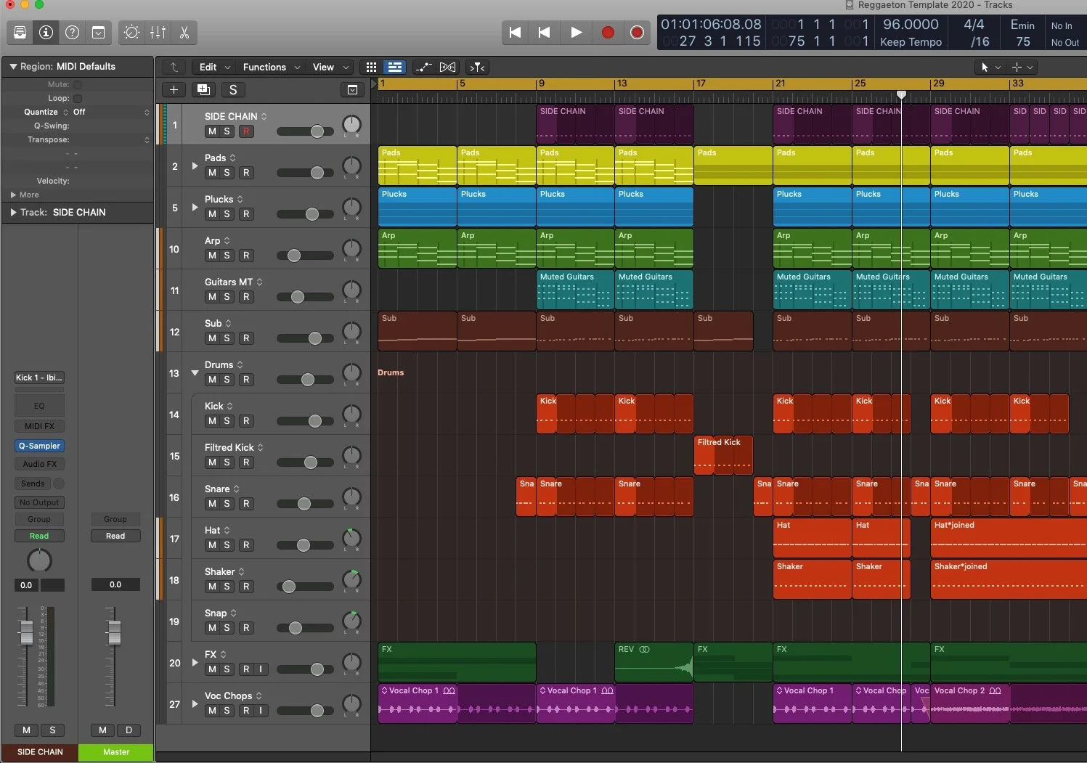Viewport: 1087px width, 763px height.
Task: Toggle the Global Tracks button
Action: tap(352, 90)
